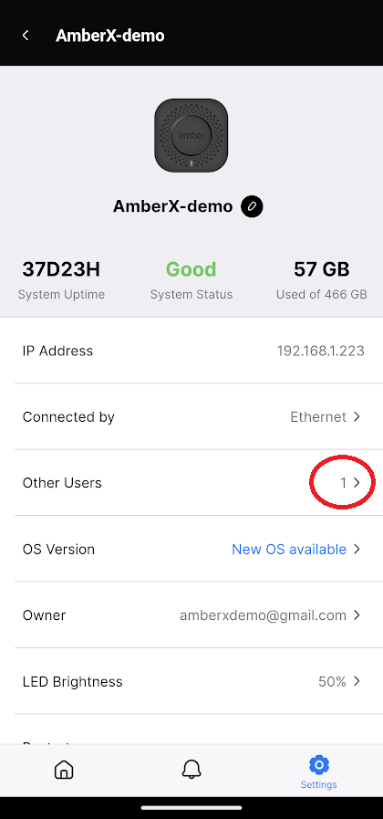The image size is (383, 819).
Task: Open notifications bell icon
Action: click(x=191, y=770)
